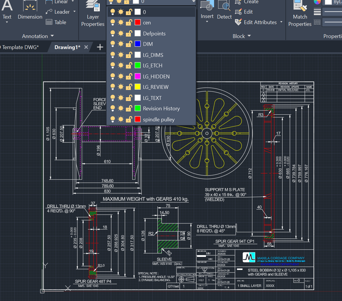Freeze the DIM layer sun icon

click(x=120, y=44)
